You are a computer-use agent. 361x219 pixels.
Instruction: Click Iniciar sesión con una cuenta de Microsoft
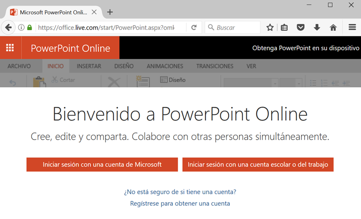pos(102,164)
